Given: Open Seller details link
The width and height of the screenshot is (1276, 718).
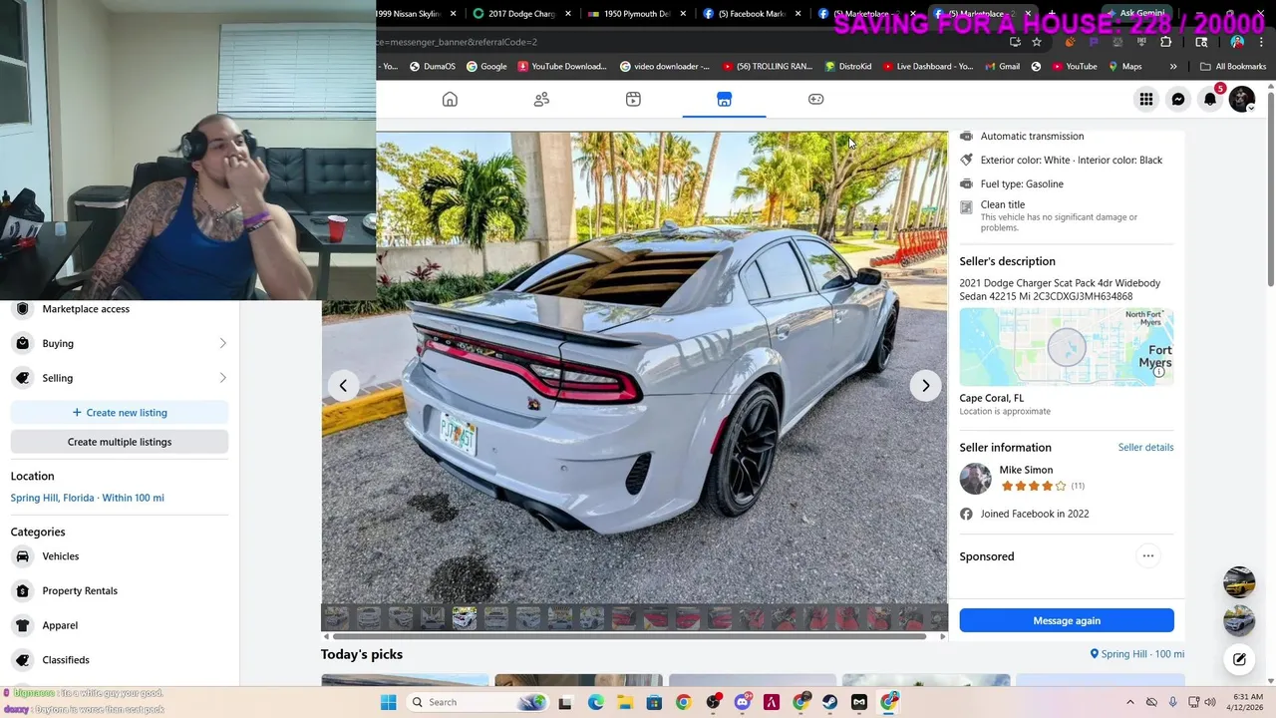Looking at the screenshot, I should pos(1145,447).
